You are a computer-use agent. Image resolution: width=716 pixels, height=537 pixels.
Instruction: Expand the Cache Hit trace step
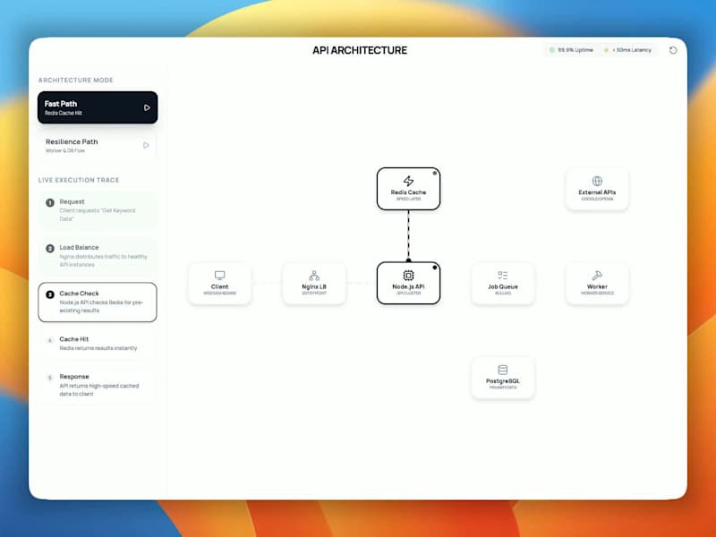98,344
